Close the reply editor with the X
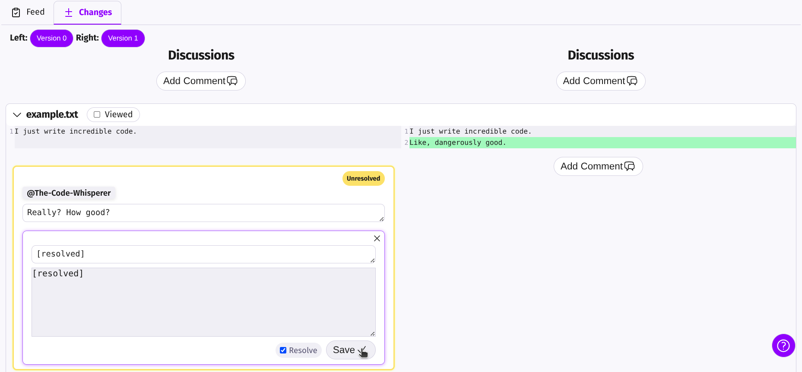This screenshot has width=802, height=372. click(377, 238)
